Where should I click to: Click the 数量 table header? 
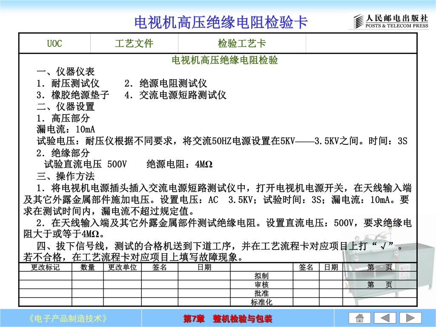[x=88, y=267]
